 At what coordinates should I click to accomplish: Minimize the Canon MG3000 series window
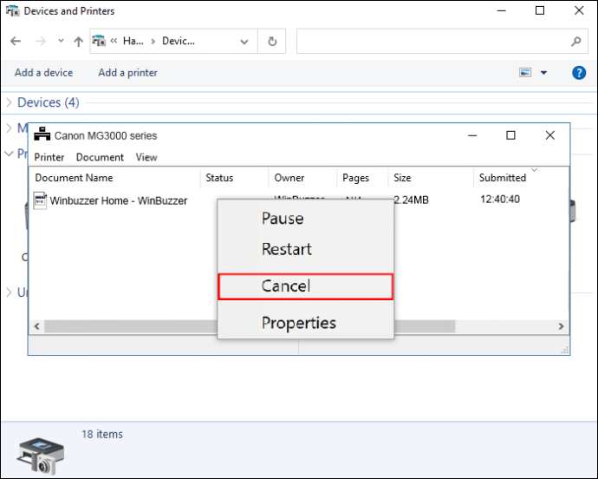pyautogui.click(x=472, y=135)
